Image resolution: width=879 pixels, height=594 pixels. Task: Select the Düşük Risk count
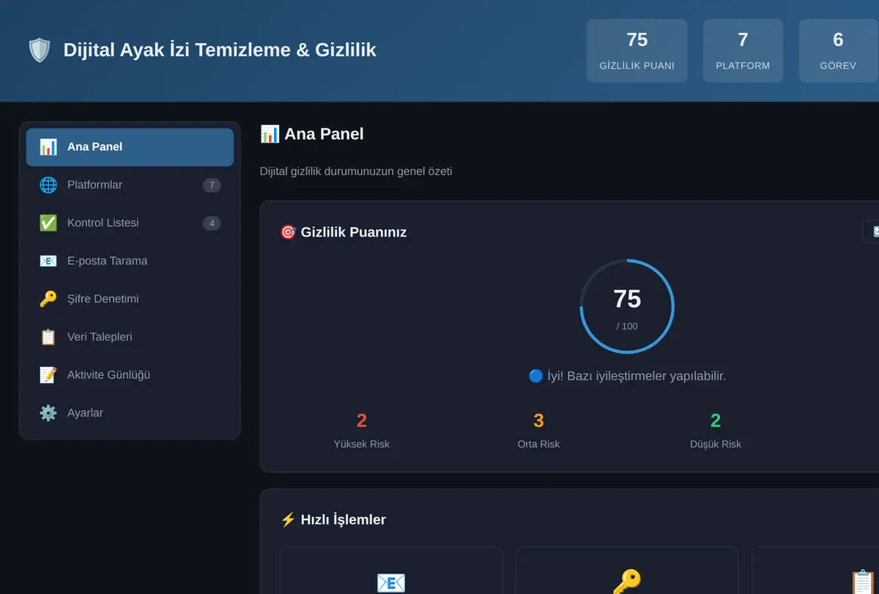(x=716, y=421)
